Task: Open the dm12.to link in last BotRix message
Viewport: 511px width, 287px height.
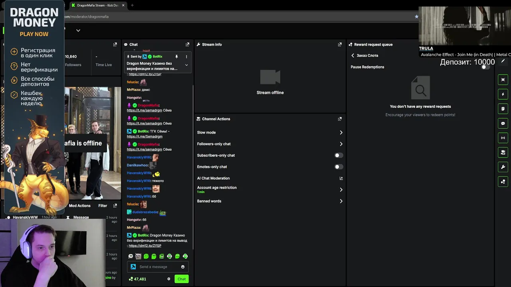Action: point(145,246)
